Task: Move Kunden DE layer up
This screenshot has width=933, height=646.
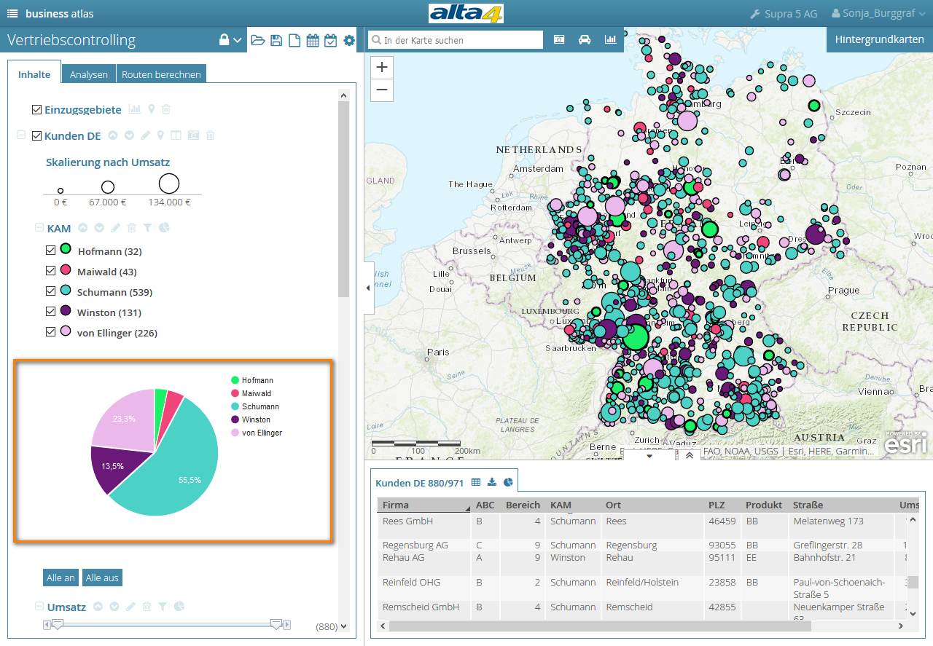Action: point(113,135)
